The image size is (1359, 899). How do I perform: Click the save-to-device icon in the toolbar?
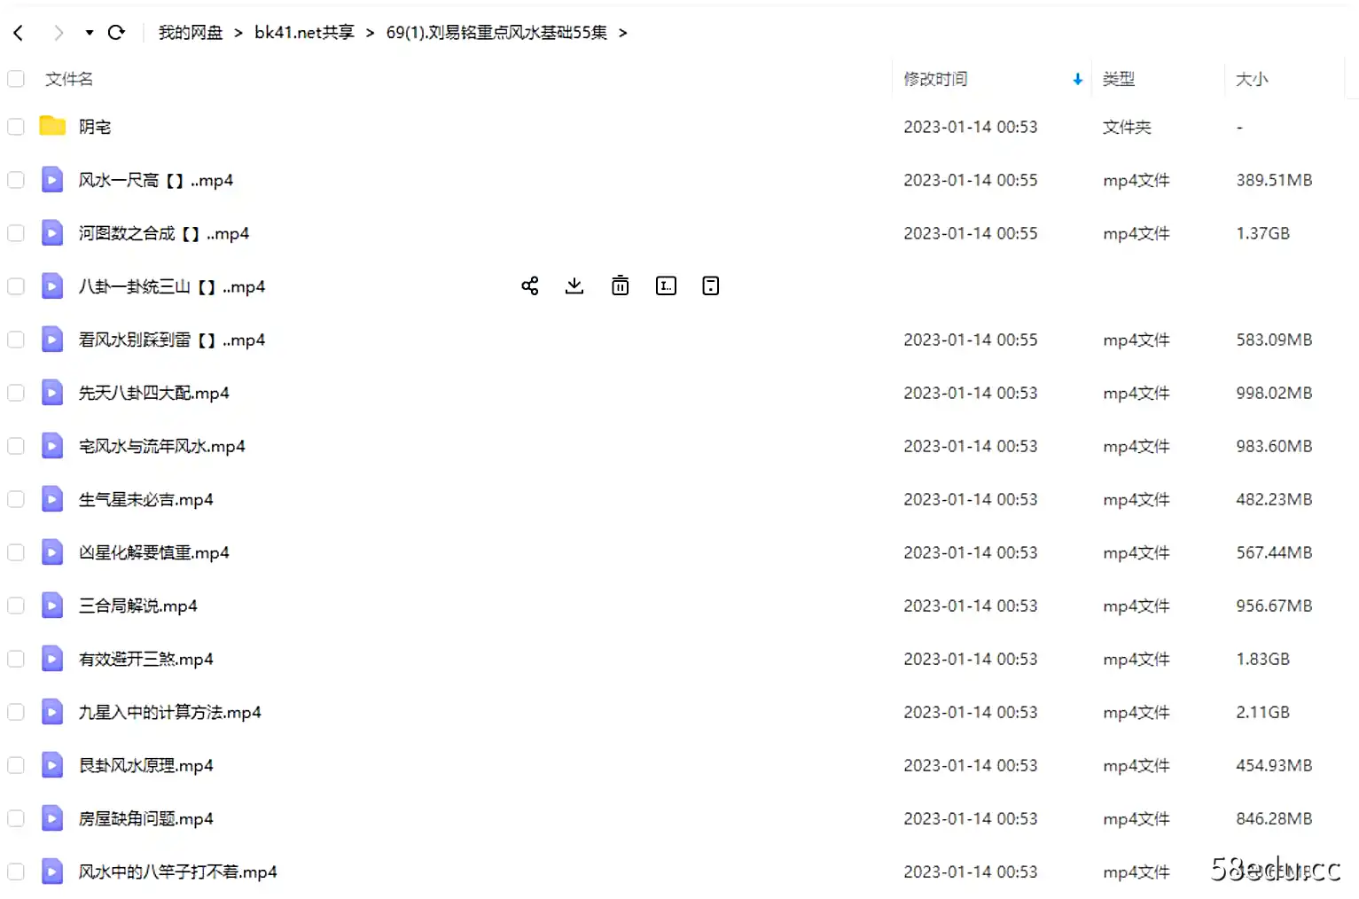[x=710, y=285]
